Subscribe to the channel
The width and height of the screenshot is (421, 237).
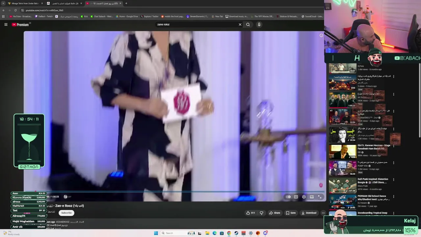(x=66, y=213)
